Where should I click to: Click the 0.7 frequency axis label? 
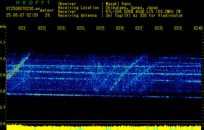pos(3,108)
